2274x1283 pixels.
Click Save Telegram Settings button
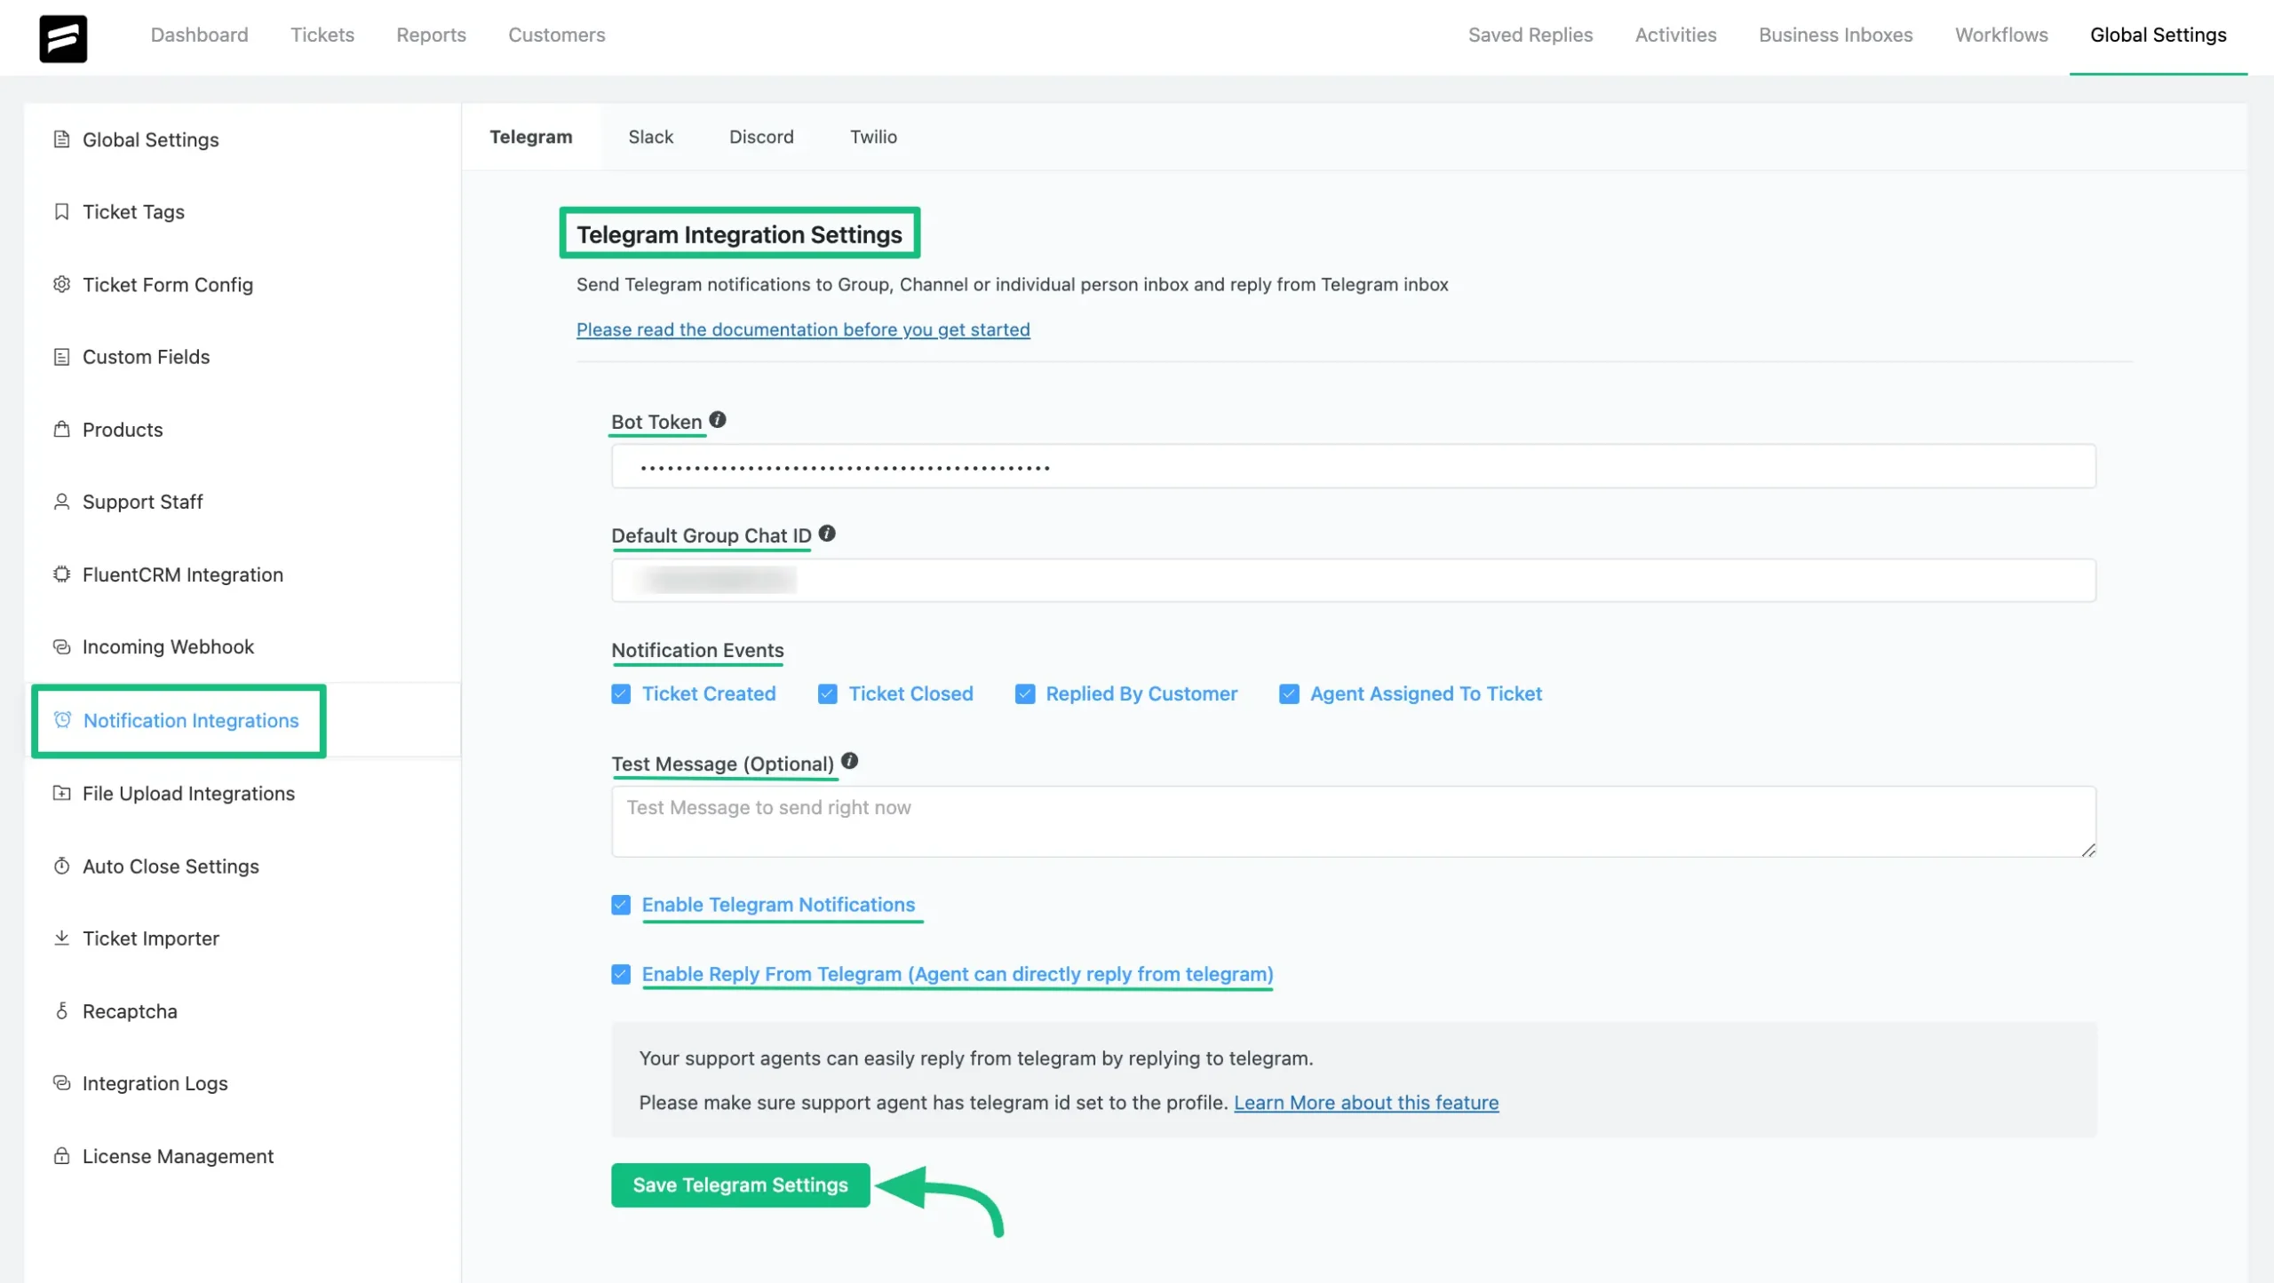(740, 1184)
